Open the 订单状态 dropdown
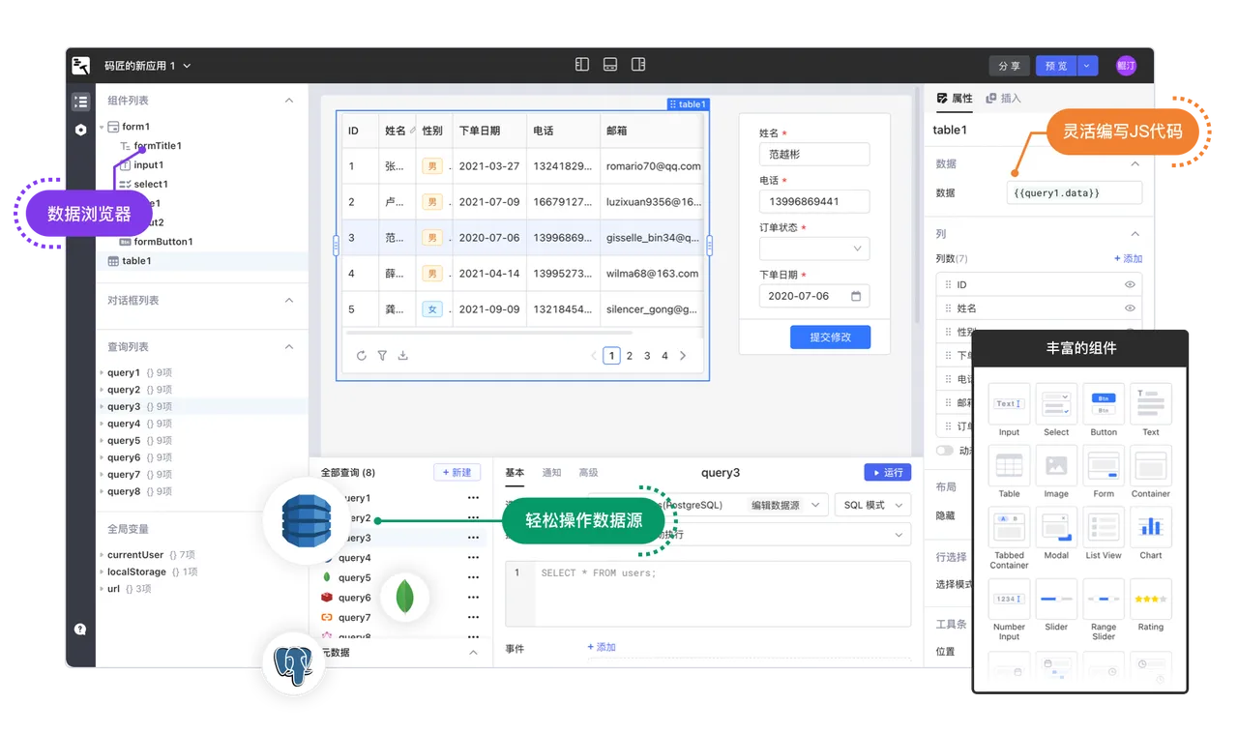 click(x=814, y=249)
